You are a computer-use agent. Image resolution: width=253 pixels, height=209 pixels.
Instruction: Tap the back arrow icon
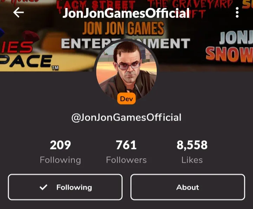pos(19,12)
